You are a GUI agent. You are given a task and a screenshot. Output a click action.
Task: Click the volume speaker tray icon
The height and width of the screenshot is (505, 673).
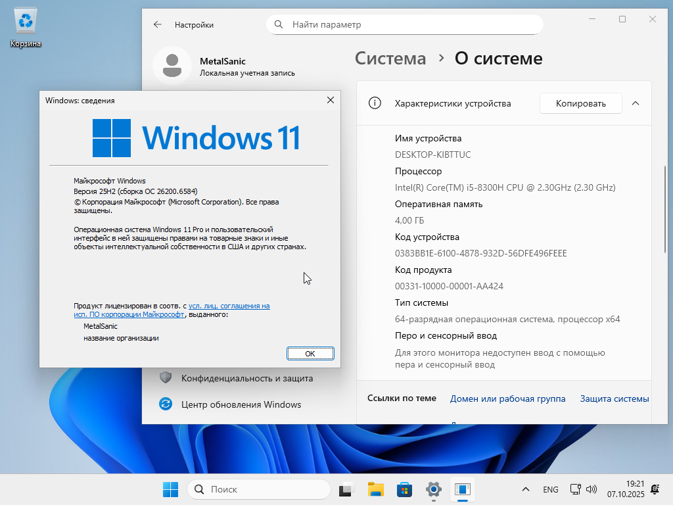click(x=592, y=489)
